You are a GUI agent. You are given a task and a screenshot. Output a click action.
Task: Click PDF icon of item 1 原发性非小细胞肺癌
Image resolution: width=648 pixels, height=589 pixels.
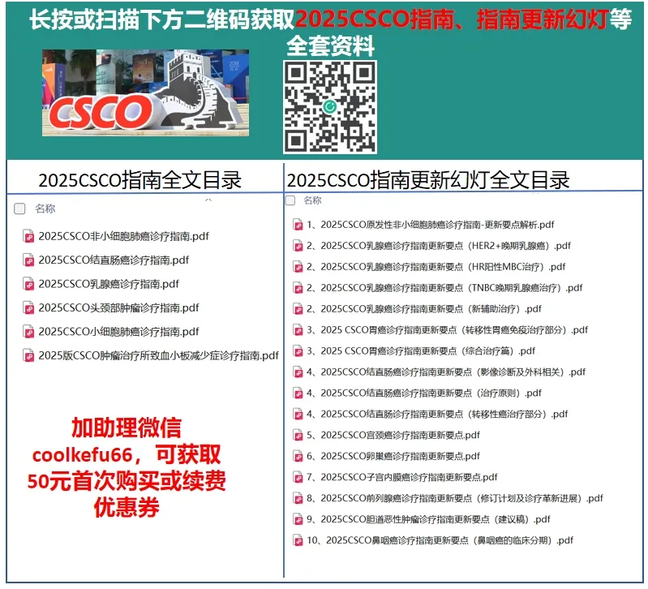click(x=298, y=225)
